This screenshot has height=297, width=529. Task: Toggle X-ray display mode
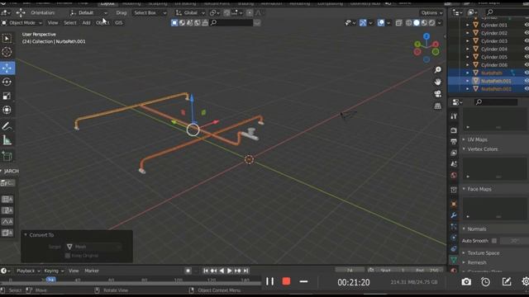398,23
